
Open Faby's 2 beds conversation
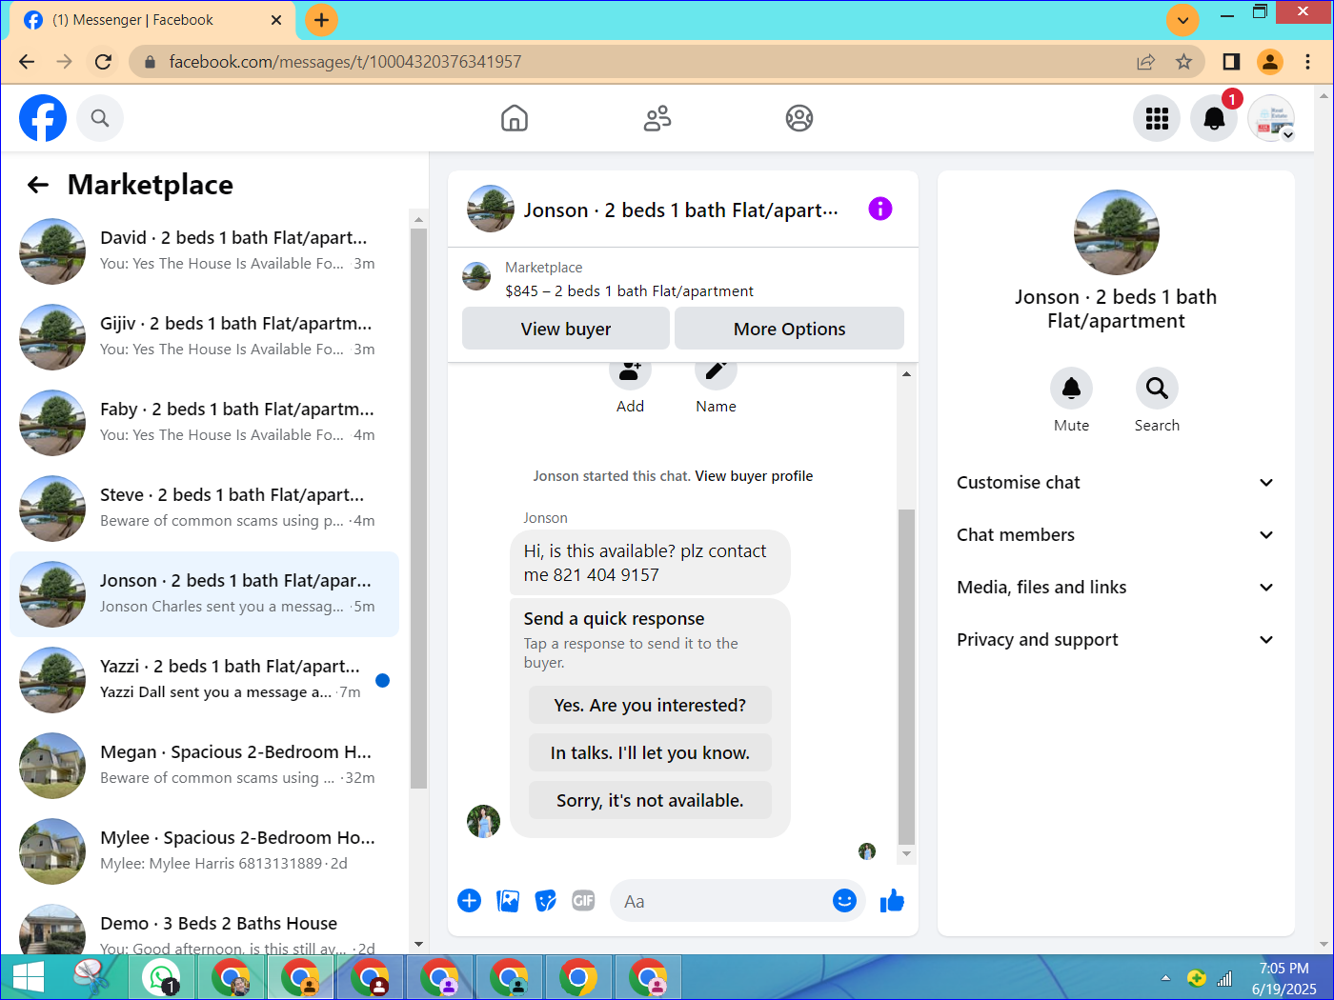pyautogui.click(x=204, y=423)
